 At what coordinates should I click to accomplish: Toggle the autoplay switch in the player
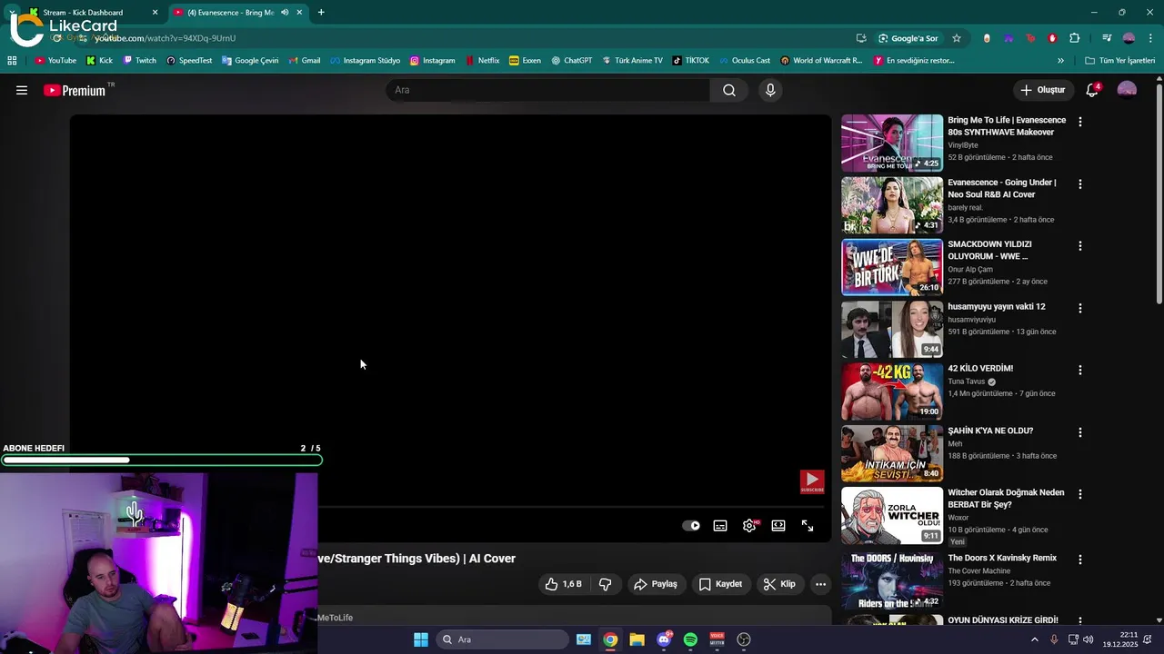coord(691,526)
